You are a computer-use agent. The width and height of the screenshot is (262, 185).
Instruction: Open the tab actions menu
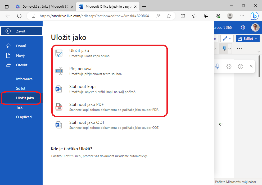[x=7, y=7]
